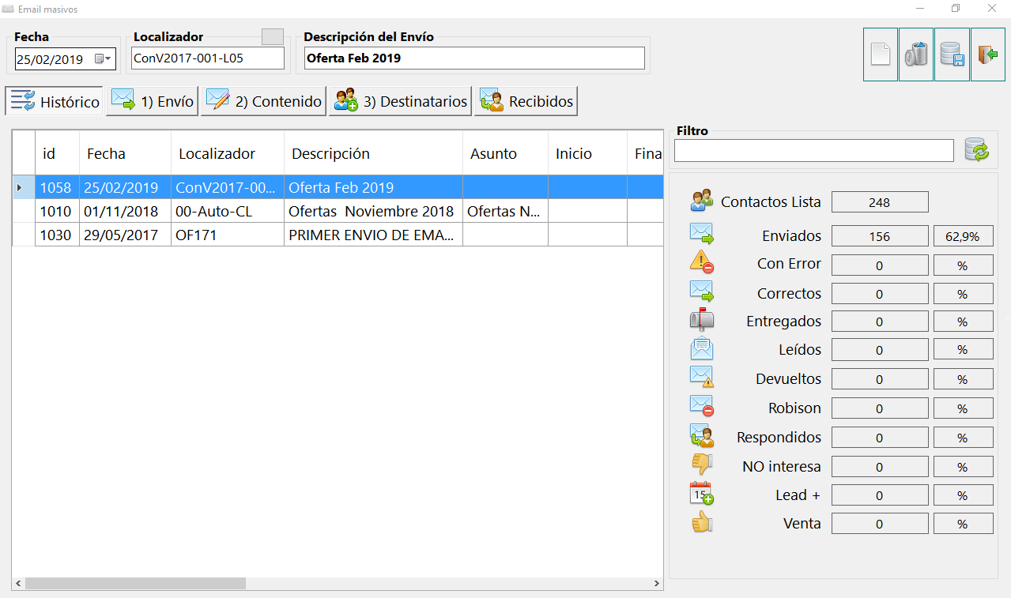
Task: Click the NO interesa thumbs-down icon
Action: click(702, 464)
